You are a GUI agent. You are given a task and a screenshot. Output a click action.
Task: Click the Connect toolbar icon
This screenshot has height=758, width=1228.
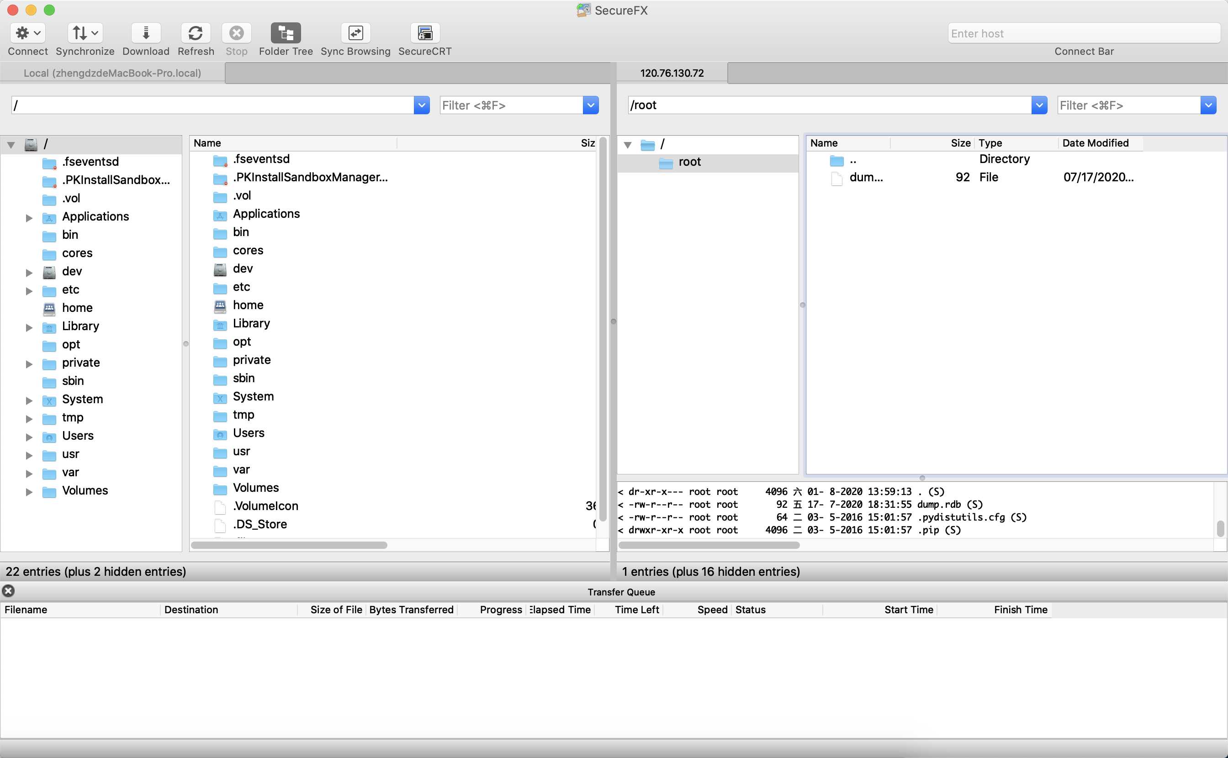click(27, 33)
